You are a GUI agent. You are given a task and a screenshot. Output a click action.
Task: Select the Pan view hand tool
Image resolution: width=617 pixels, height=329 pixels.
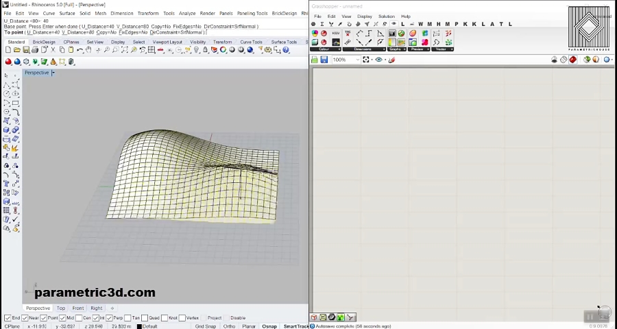(x=88, y=50)
